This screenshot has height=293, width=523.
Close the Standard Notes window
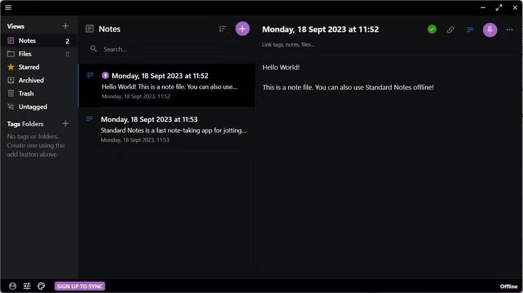[x=515, y=8]
